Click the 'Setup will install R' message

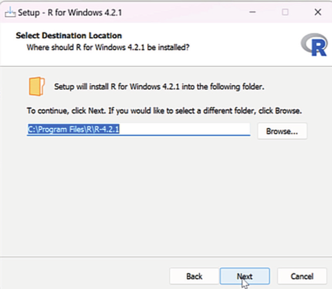pos(159,86)
